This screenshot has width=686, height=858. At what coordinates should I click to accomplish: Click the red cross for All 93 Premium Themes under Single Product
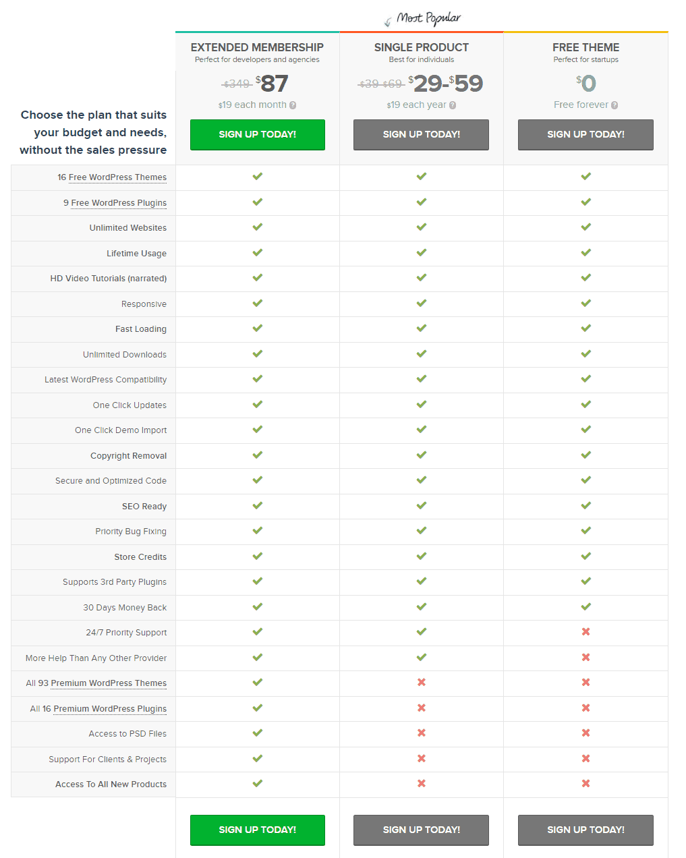[422, 683]
